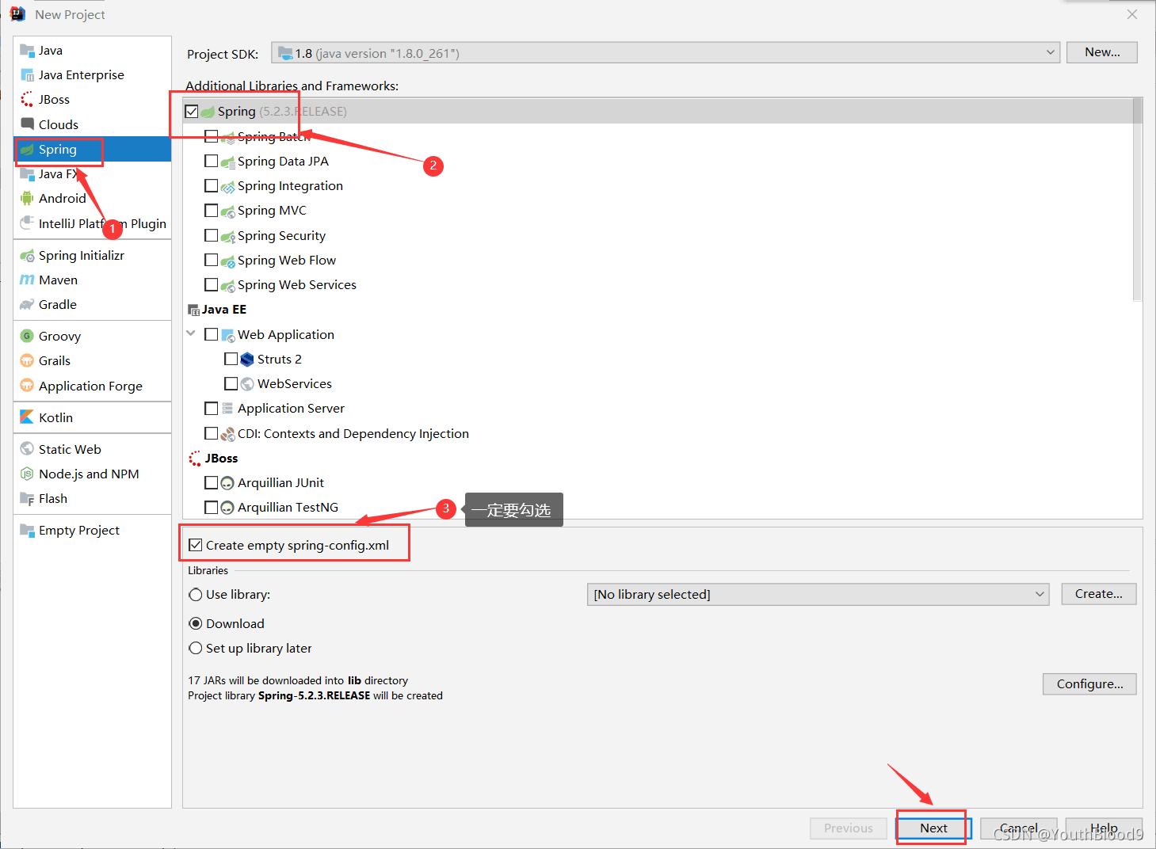Select IntelliJ Platform Plugin project type
This screenshot has width=1156, height=849.
click(x=92, y=223)
